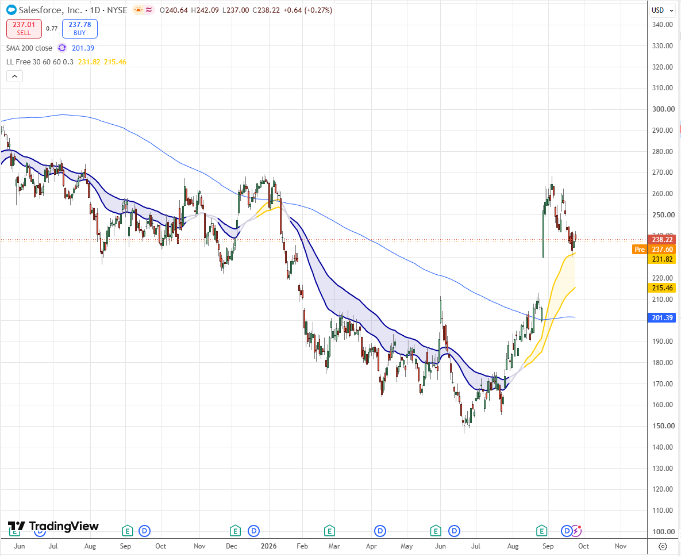
Task: Open the dividend marker left of the 2026 label
Action: (x=253, y=530)
